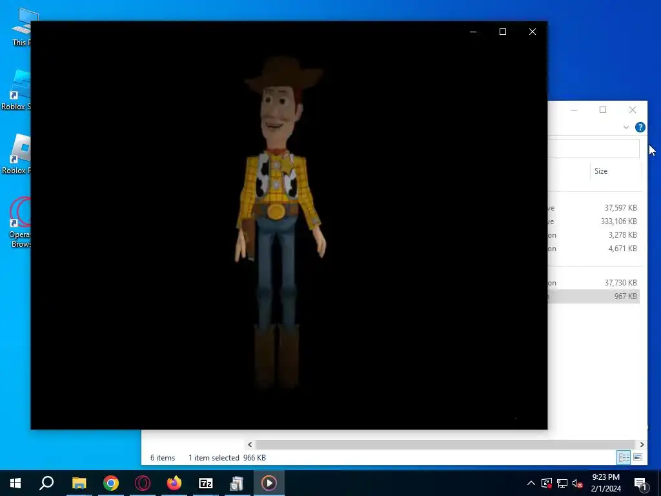Launch Firefox from the taskbar

click(174, 483)
